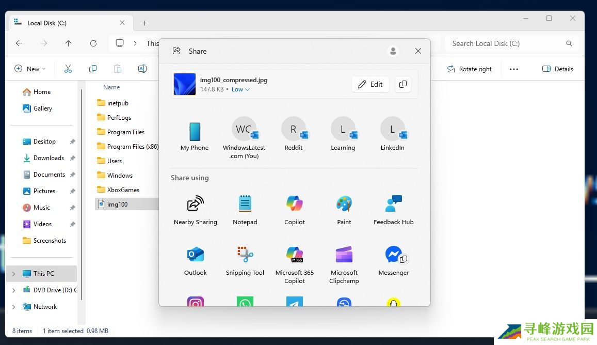Open Home in the navigation pane
Image resolution: width=597 pixels, height=345 pixels.
tap(37, 92)
